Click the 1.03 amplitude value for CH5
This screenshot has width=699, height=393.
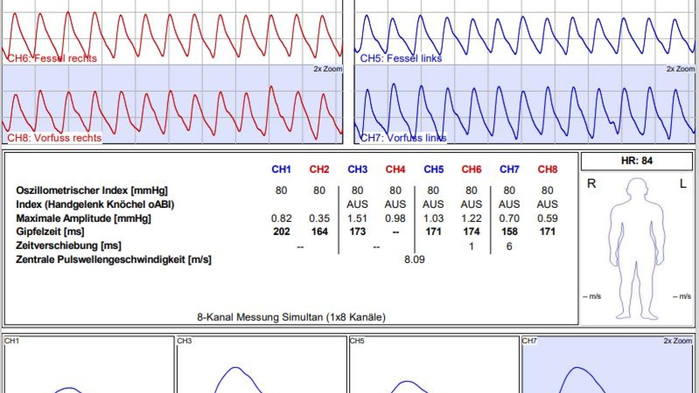click(433, 218)
